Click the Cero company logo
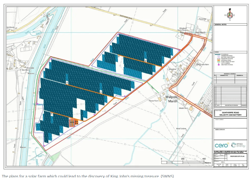The height and width of the screenshot is (178, 252). click(x=221, y=145)
